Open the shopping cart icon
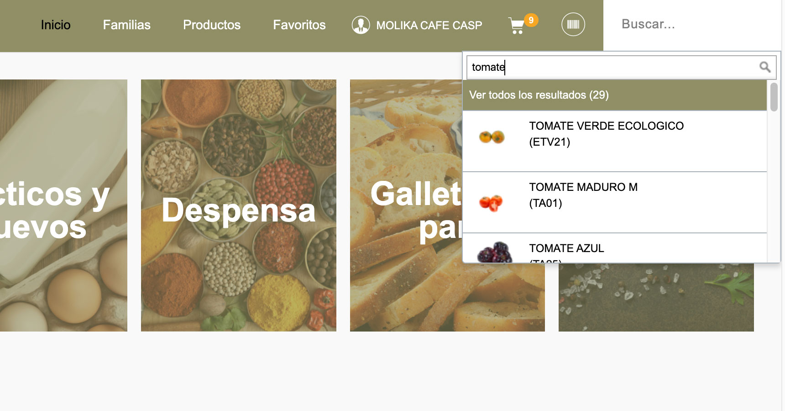The width and height of the screenshot is (785, 411). [516, 26]
